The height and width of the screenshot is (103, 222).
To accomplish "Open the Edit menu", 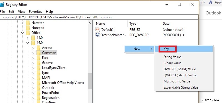I will (x=11, y=12).
